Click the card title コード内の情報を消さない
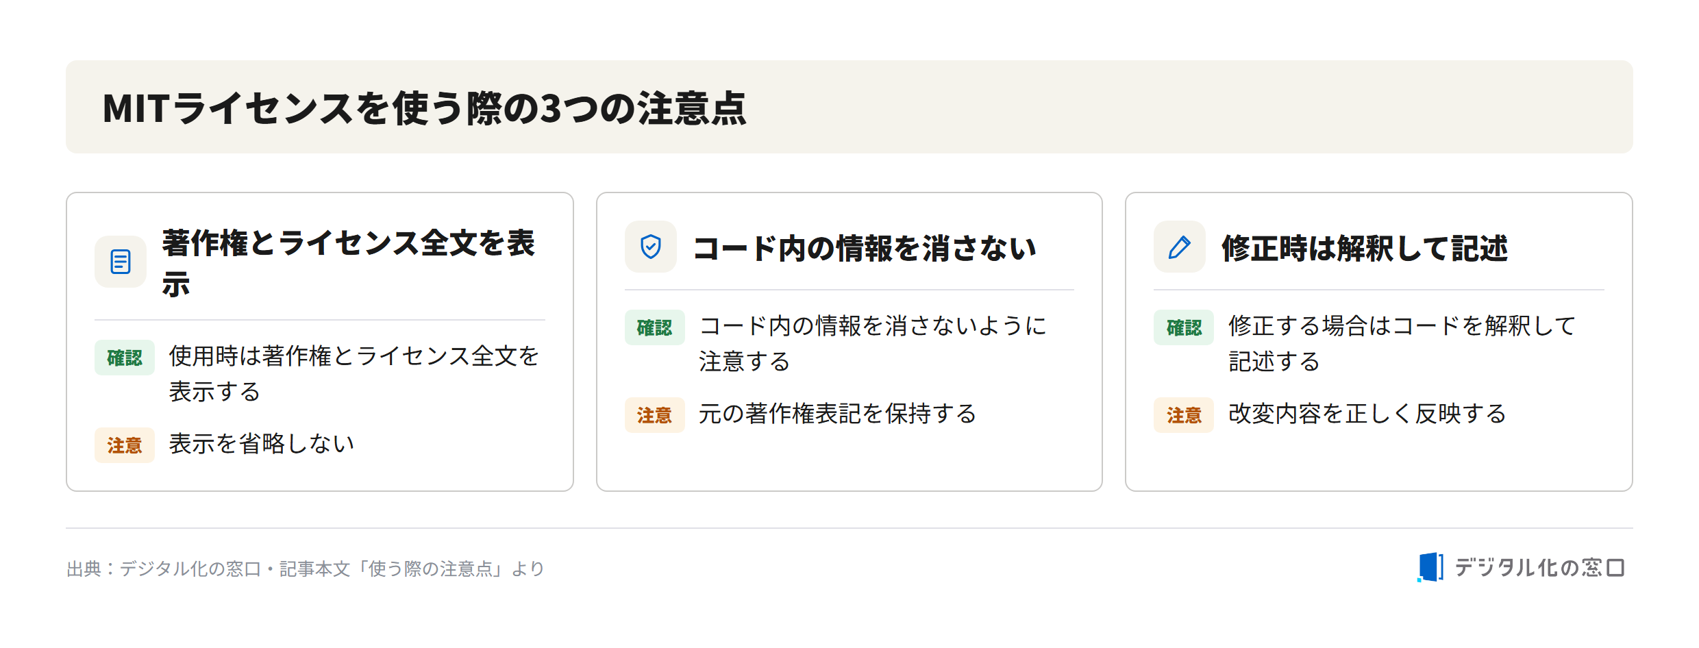Image resolution: width=1699 pixels, height=648 pixels. pos(864,248)
